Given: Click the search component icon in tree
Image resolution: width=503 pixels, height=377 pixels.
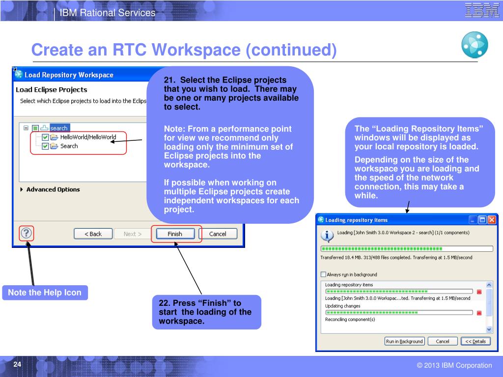Looking at the screenshot, I should coord(44,128).
